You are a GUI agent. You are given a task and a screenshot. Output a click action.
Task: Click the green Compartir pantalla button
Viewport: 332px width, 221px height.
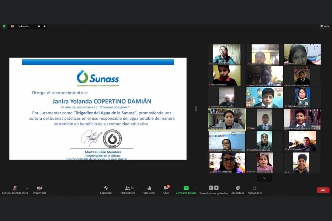186,190
